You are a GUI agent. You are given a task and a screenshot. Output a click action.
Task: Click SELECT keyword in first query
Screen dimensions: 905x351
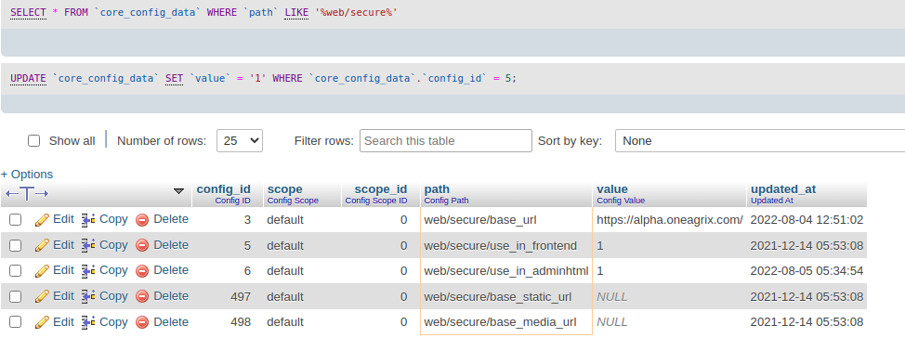pos(28,12)
